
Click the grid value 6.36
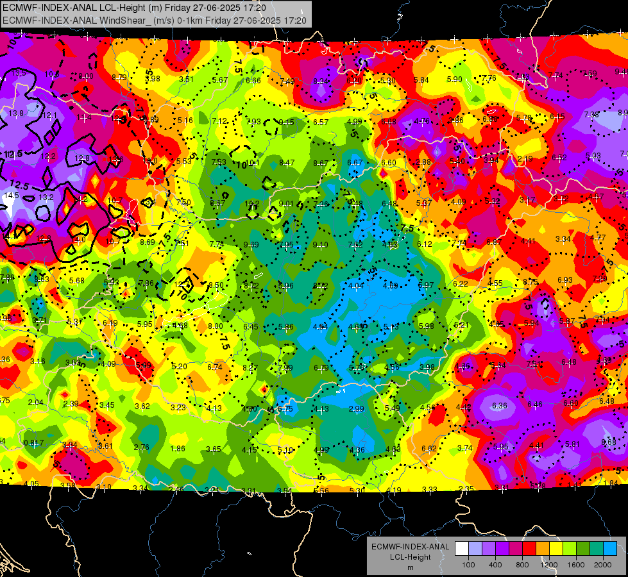click(x=500, y=406)
